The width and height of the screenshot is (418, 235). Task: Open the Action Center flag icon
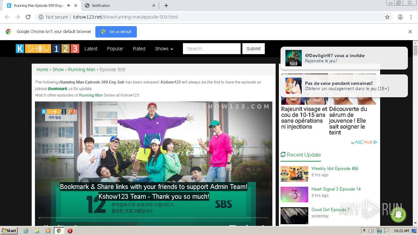click(387, 231)
